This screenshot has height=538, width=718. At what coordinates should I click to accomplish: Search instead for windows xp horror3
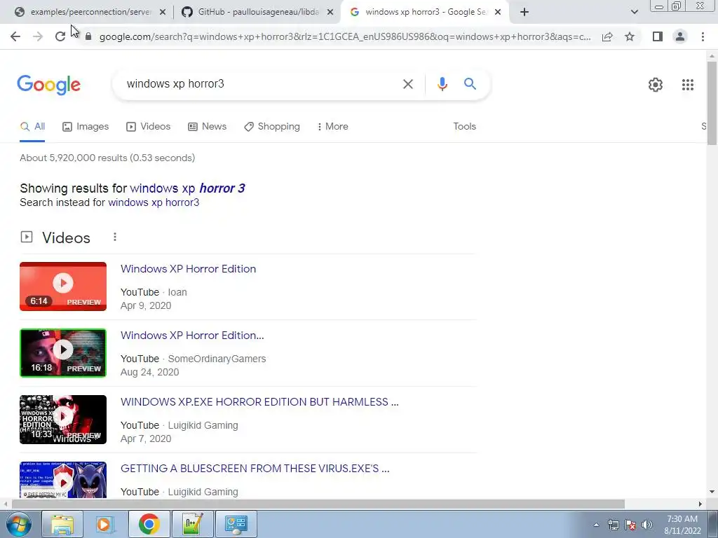pos(154,202)
